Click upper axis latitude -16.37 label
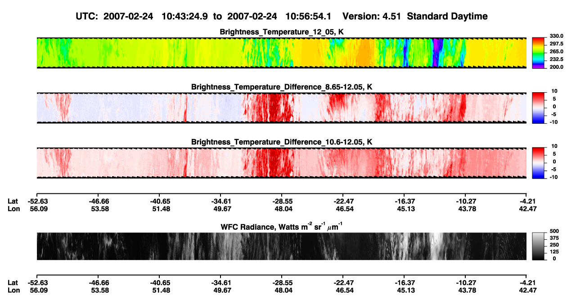This screenshot has height=300, width=585. (x=404, y=201)
